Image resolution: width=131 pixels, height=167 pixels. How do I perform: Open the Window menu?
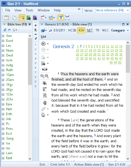tap(44, 10)
